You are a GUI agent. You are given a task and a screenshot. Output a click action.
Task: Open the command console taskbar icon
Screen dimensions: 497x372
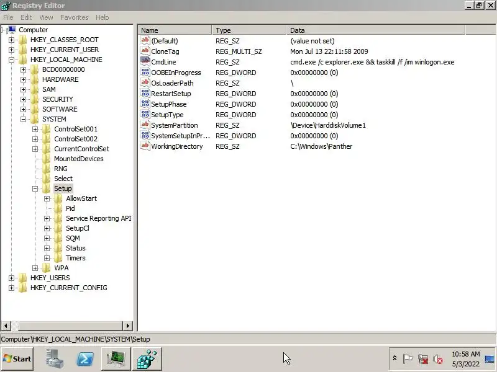click(116, 358)
